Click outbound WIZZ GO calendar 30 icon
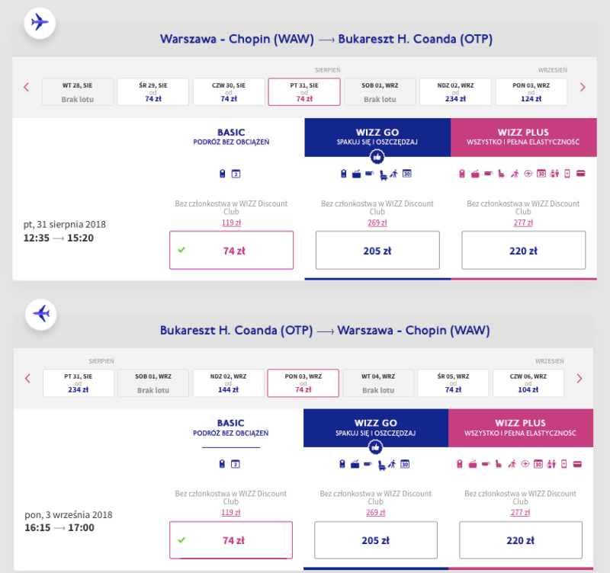The image size is (610, 573). point(407,174)
